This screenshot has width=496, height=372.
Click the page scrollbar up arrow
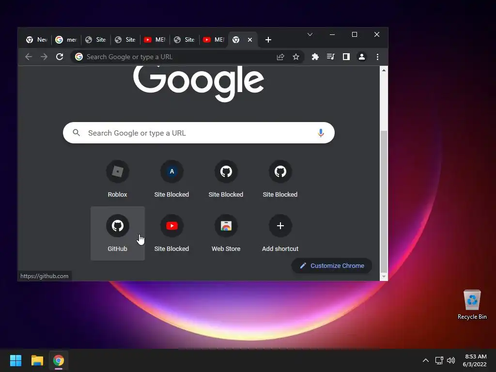click(x=384, y=70)
